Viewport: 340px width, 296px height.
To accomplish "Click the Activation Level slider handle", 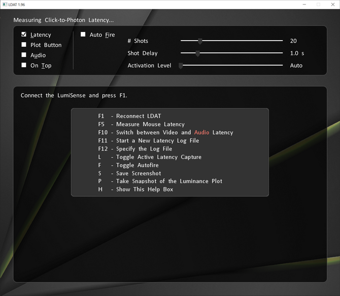I will tap(181, 66).
